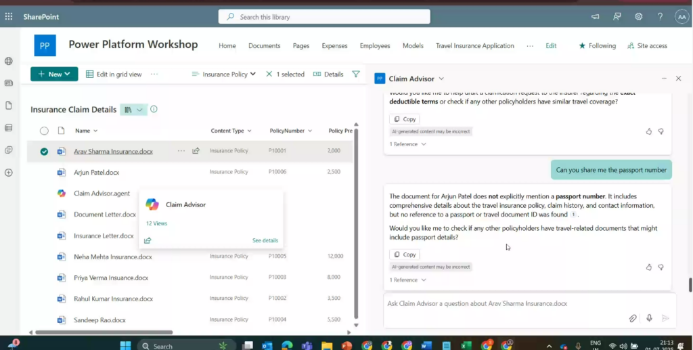Open the Claim Advisor.agent file icon
This screenshot has height=350, width=693.
click(62, 193)
